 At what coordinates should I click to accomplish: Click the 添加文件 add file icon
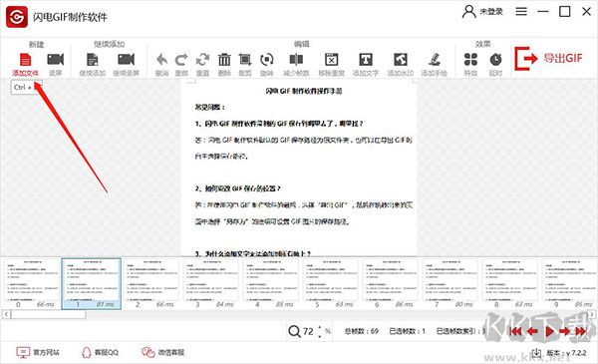(x=25, y=60)
